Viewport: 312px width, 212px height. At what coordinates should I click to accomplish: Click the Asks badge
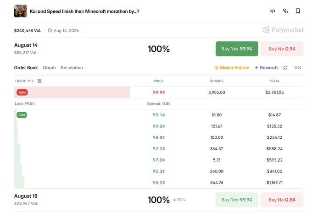click(x=22, y=92)
